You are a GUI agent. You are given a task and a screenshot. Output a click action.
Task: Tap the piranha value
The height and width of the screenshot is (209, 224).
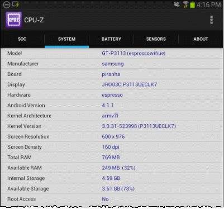111,74
